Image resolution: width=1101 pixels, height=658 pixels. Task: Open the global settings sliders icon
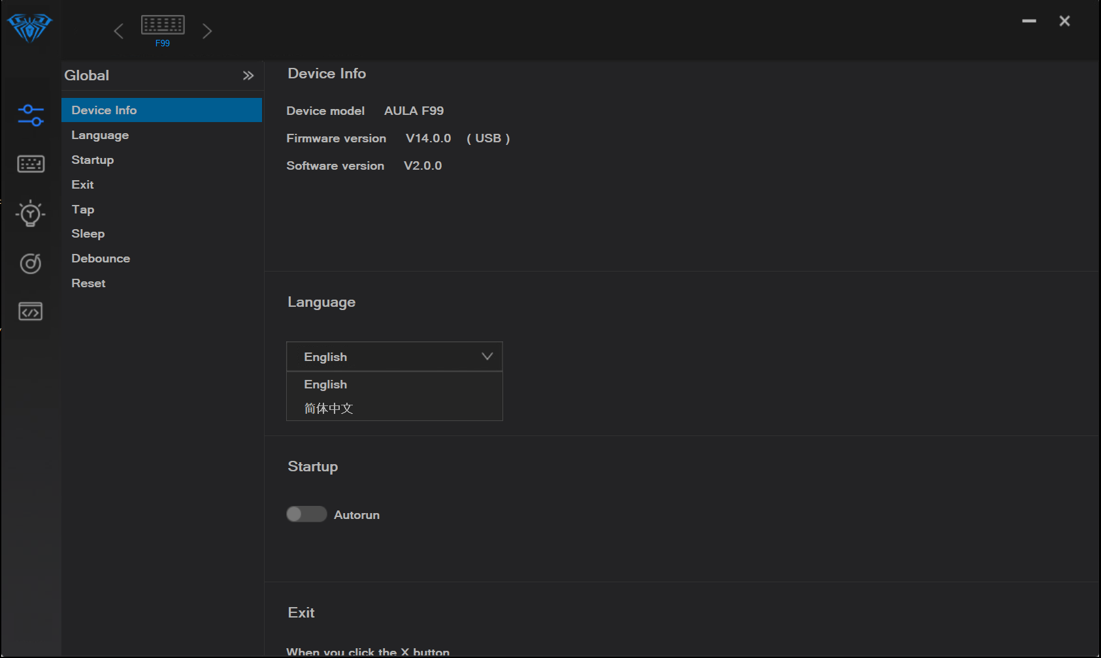pos(31,116)
